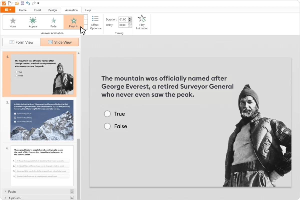
Task: Select the True radio button on main slide
Action: pyautogui.click(x=107, y=114)
